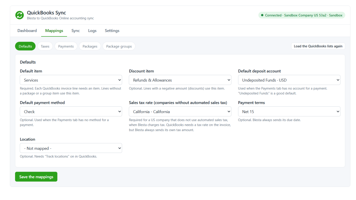This screenshot has width=356, height=200.
Task: Open the Dashboard tab
Action: tap(27, 31)
